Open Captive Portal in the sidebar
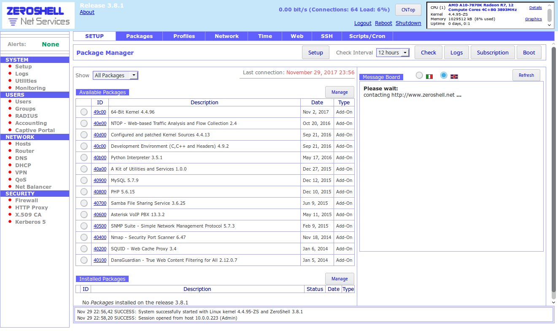 click(35, 130)
